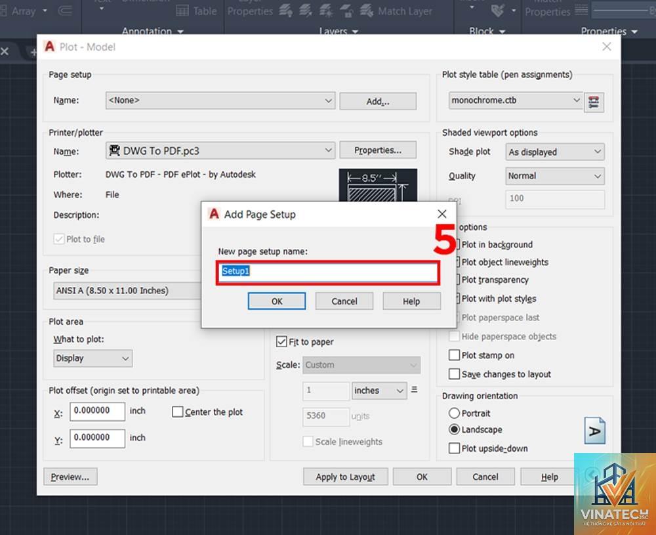
Task: Click the Match Layer icon
Action: [x=396, y=11]
